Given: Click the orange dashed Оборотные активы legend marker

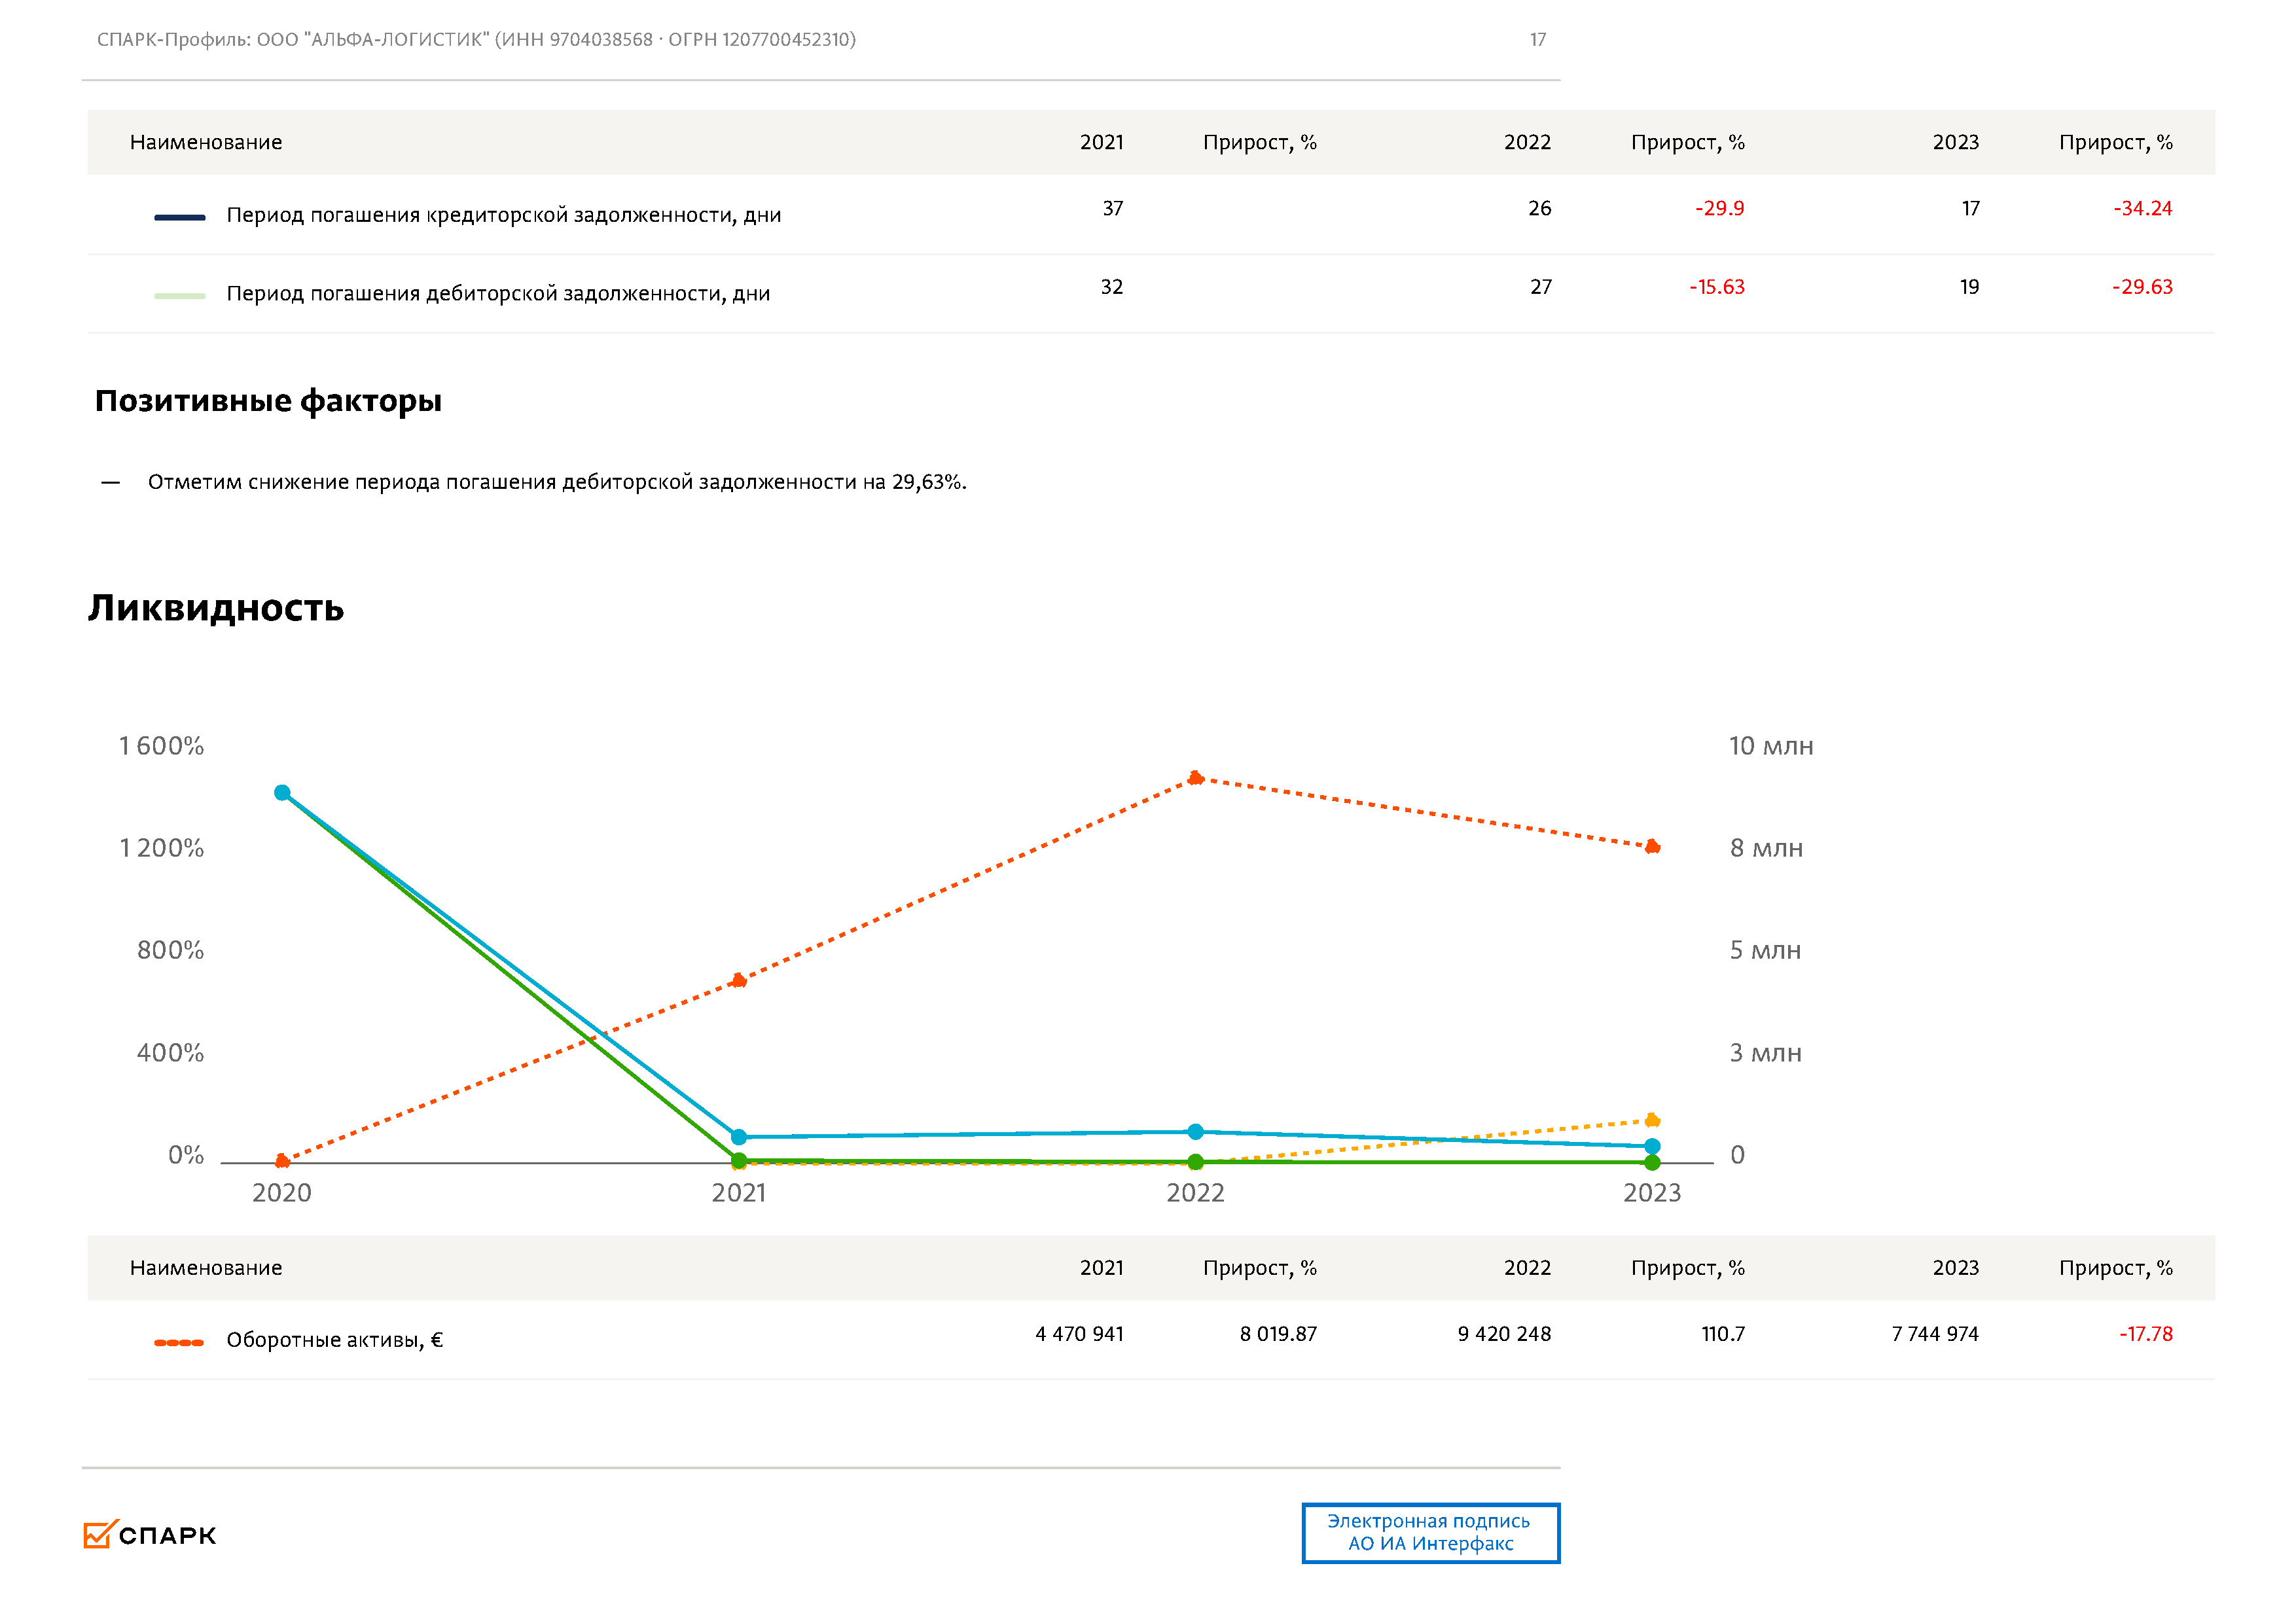Looking at the screenshot, I should 179,1342.
